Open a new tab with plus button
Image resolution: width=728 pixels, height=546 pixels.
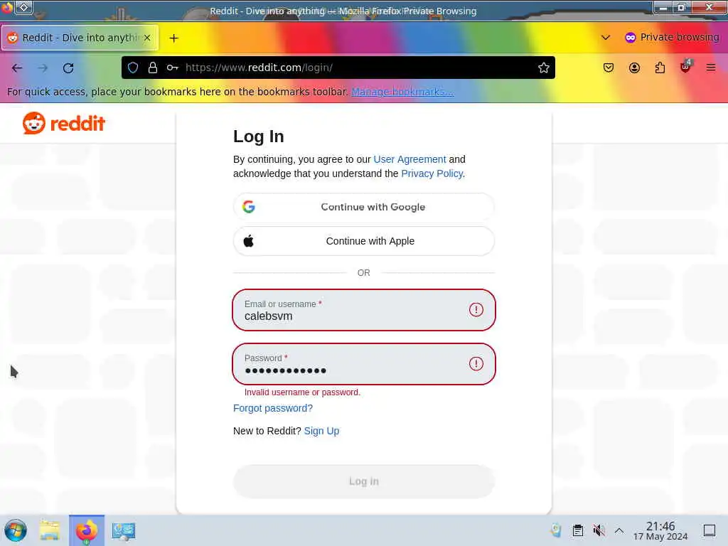point(173,38)
